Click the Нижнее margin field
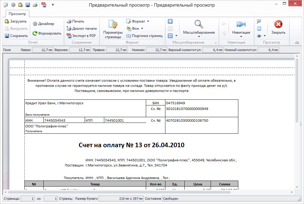 157,50
